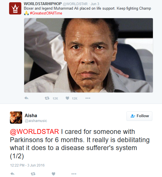This screenshot has width=162, height=177.
Task: Open the WORLDSTARHIPHOP display name
Action: pos(43,4)
